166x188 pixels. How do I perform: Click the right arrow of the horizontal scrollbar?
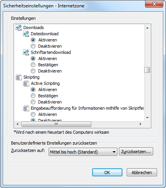tap(141, 124)
